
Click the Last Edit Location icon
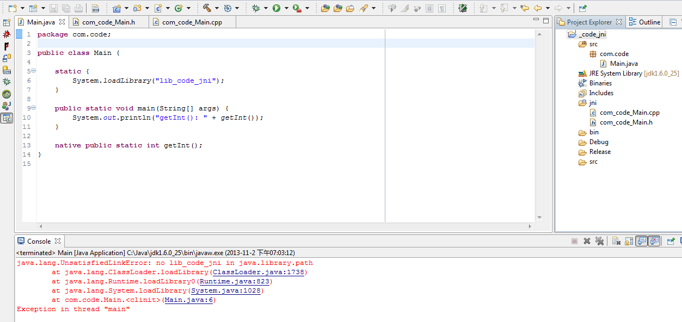pos(524,8)
